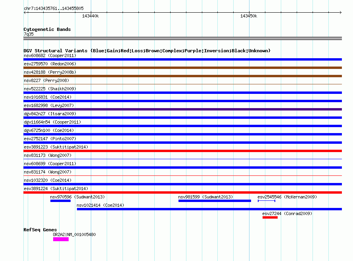Click the magenta OR2A2 gene block

(61, 240)
